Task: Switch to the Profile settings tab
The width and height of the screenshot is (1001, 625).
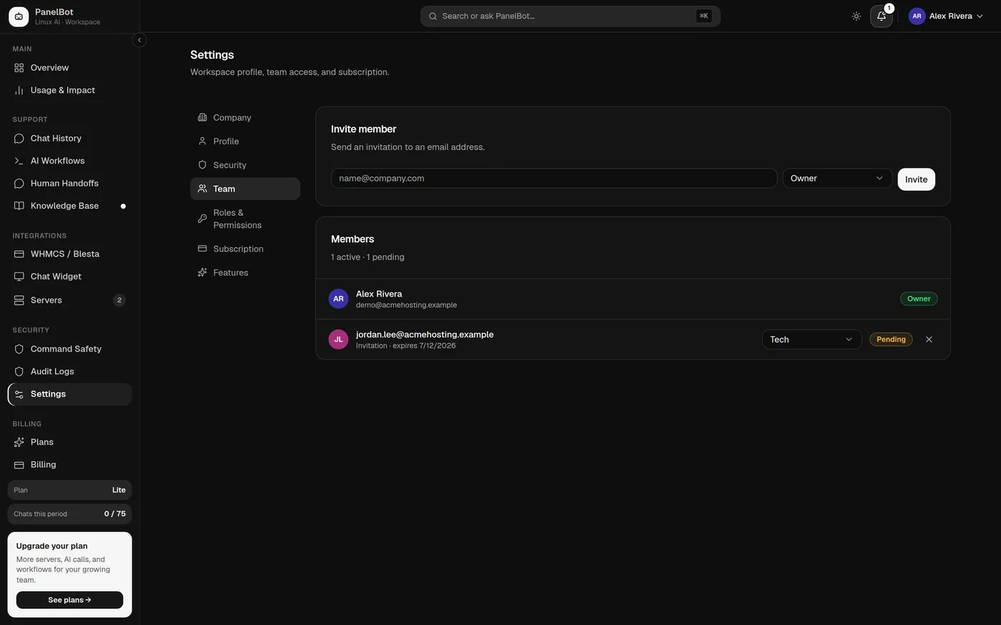Action: pyautogui.click(x=245, y=141)
